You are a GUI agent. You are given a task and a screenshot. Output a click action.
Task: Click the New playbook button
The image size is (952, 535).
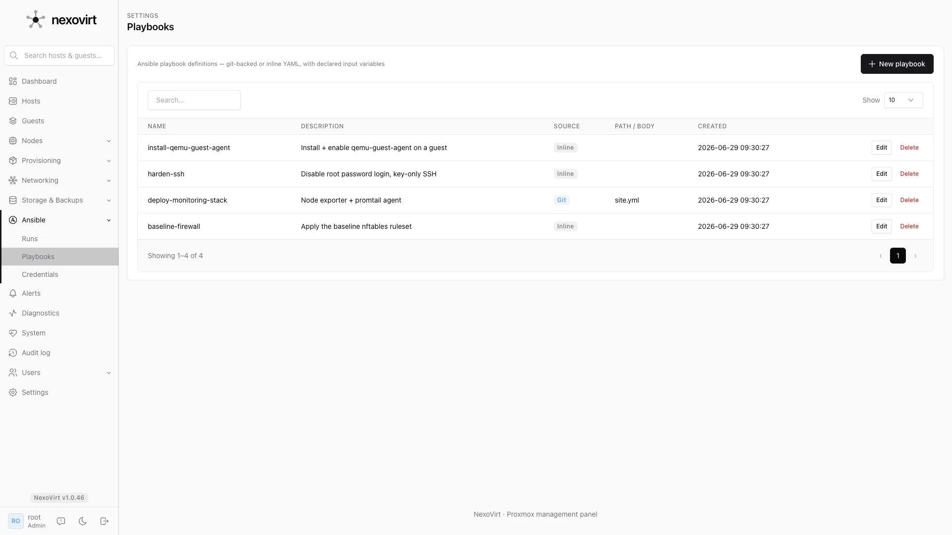point(897,64)
